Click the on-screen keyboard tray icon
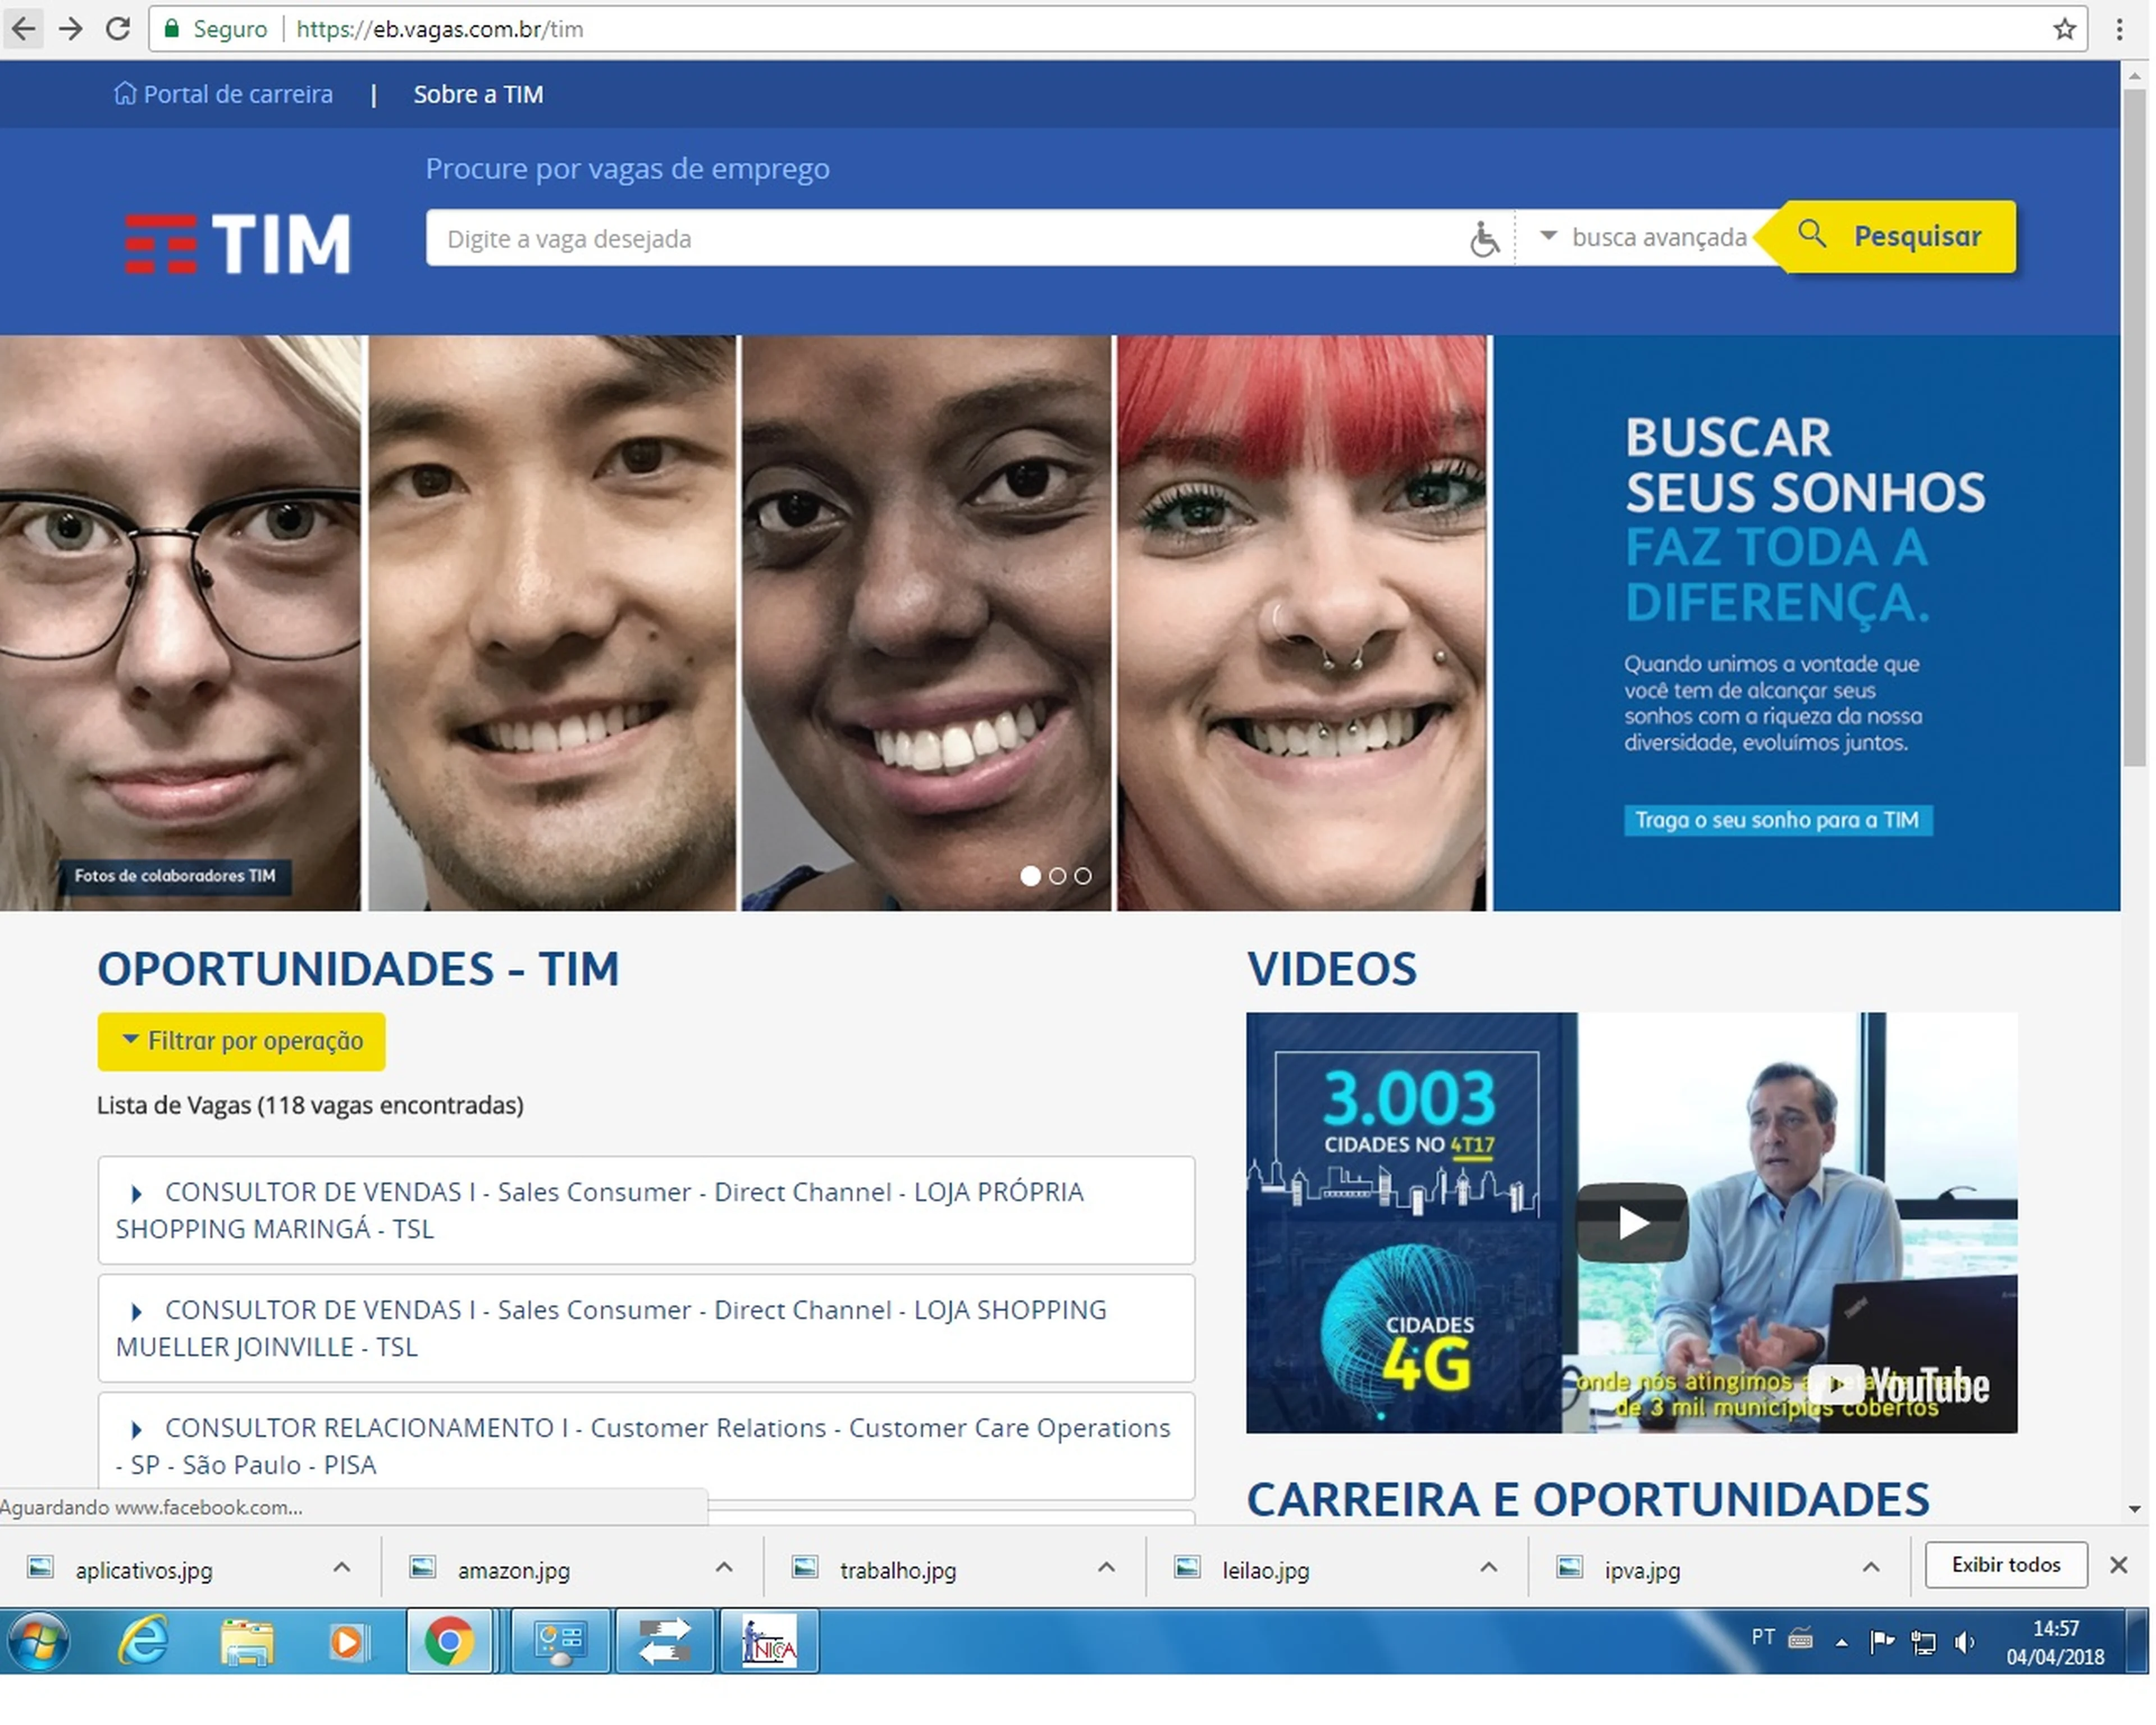The image size is (2156, 1725). click(1800, 1639)
